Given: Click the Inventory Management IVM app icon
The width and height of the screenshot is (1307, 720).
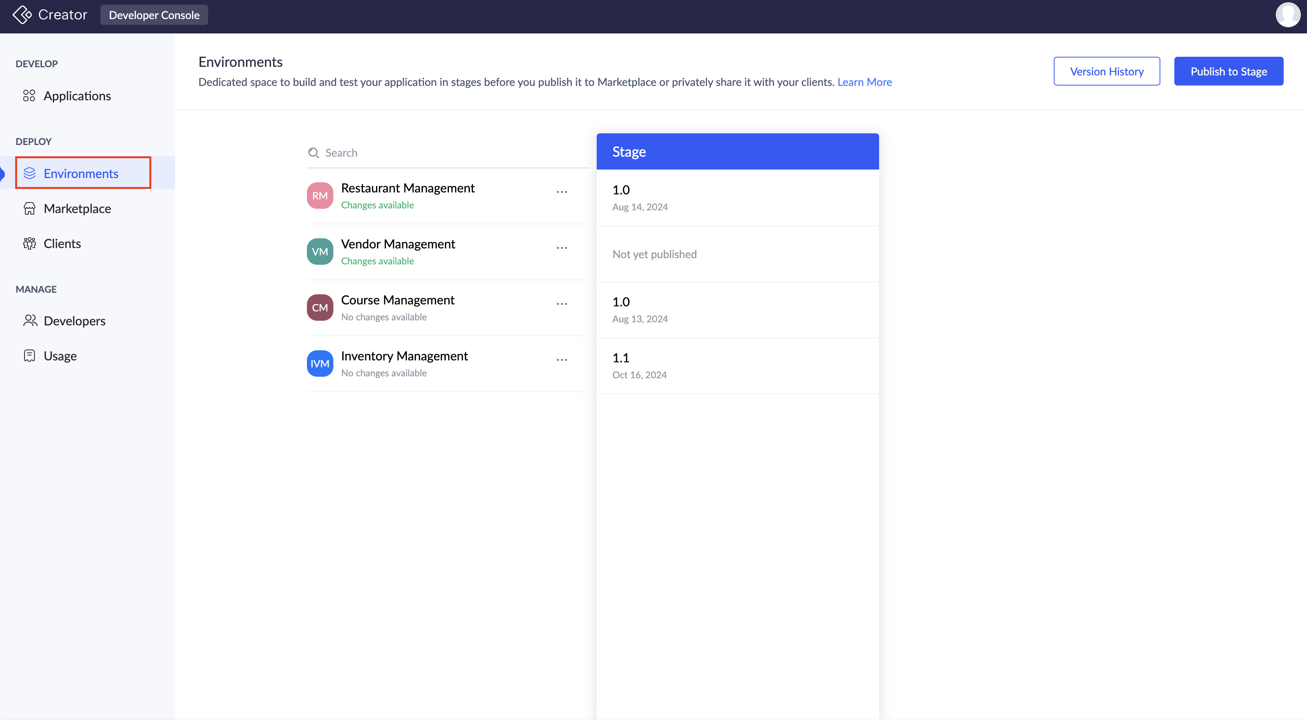Looking at the screenshot, I should (x=320, y=363).
